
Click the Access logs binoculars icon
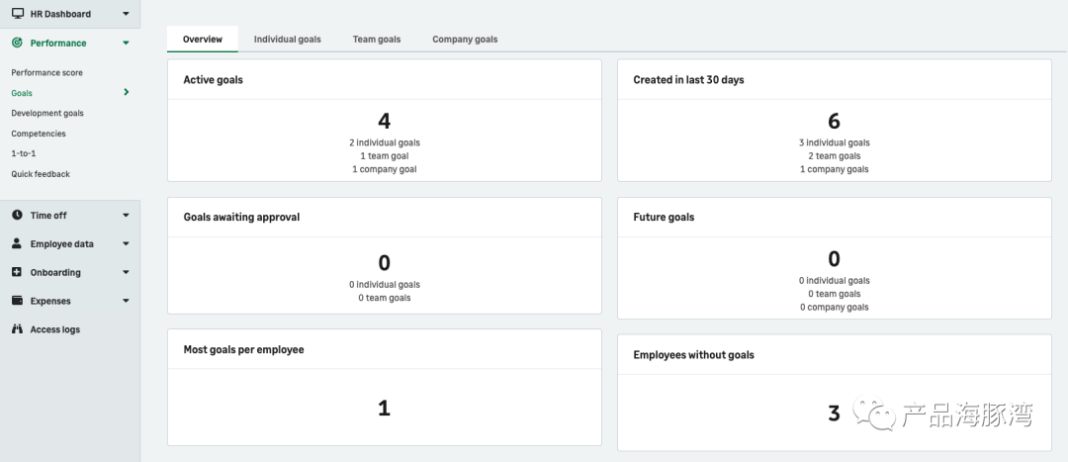pyautogui.click(x=17, y=329)
